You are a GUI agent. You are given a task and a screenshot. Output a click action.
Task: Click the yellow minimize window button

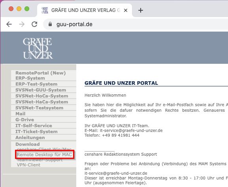click(x=19, y=9)
